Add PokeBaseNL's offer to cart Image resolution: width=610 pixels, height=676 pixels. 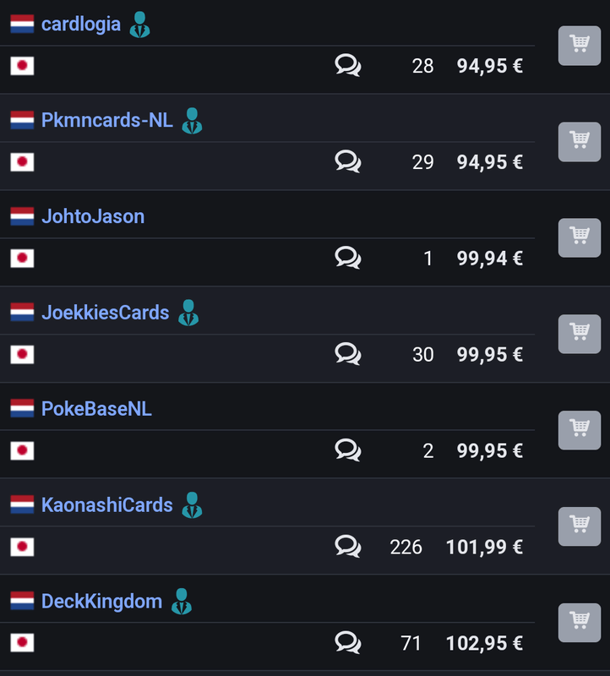(580, 430)
